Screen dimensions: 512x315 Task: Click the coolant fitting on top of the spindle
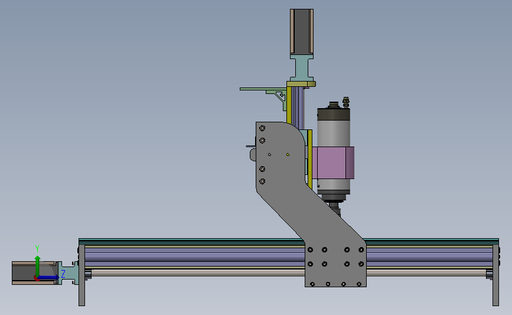click(x=346, y=102)
